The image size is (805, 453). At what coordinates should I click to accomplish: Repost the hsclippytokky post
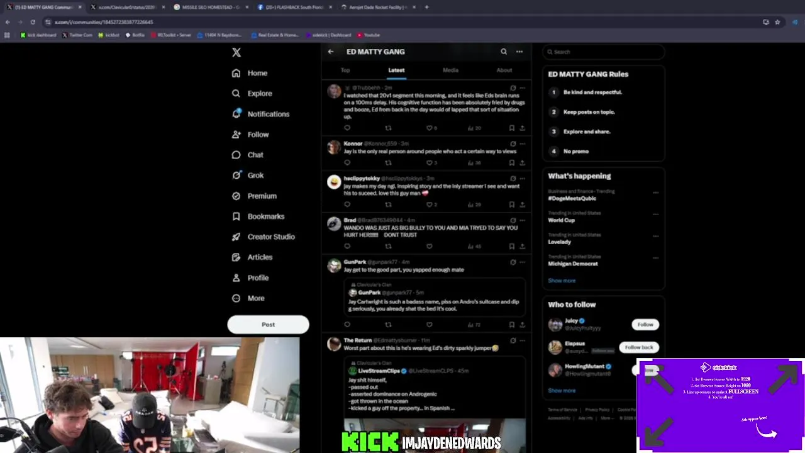[388, 204]
